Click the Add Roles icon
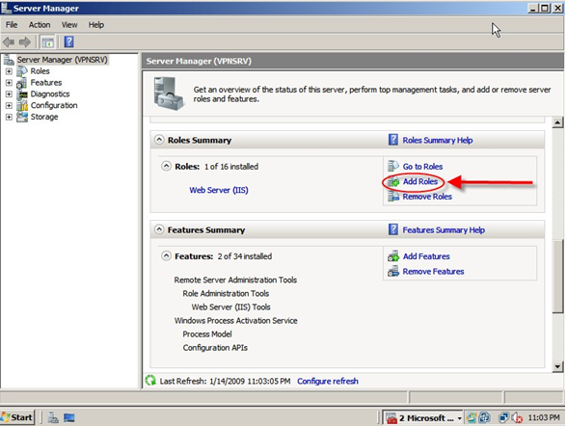 click(393, 182)
